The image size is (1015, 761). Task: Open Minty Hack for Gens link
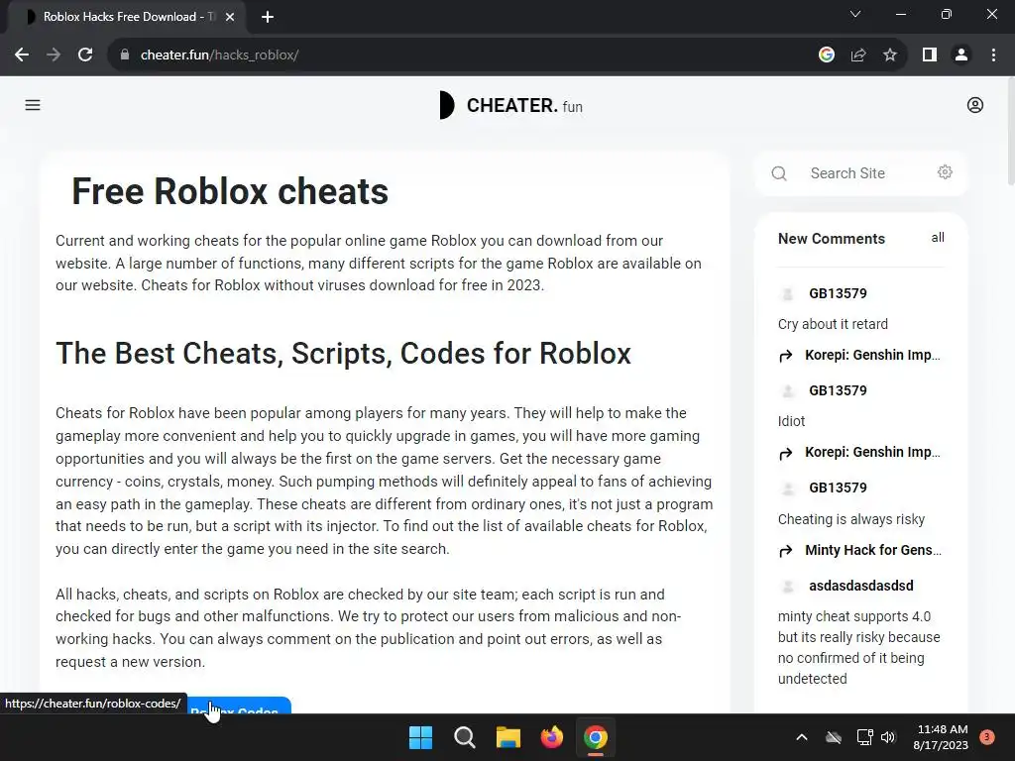(x=872, y=550)
